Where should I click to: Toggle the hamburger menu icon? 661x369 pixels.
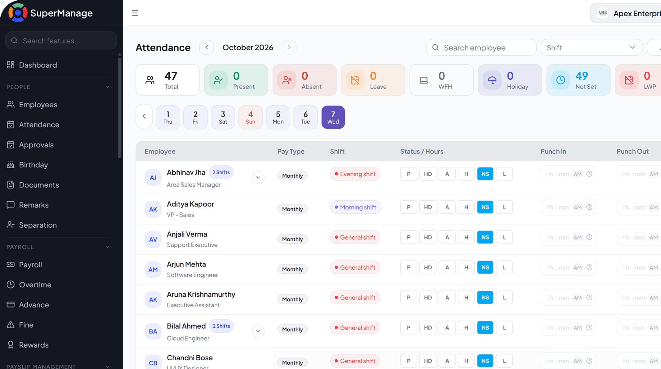tap(135, 13)
